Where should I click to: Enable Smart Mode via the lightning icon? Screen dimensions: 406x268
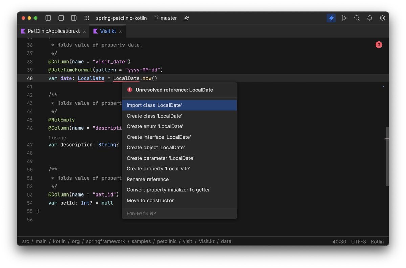click(x=331, y=18)
